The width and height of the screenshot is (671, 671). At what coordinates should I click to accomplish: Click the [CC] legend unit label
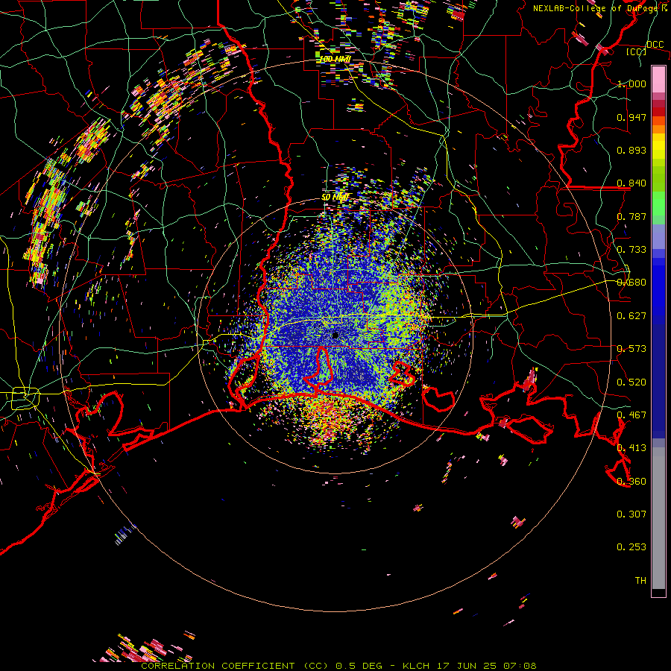pos(636,51)
